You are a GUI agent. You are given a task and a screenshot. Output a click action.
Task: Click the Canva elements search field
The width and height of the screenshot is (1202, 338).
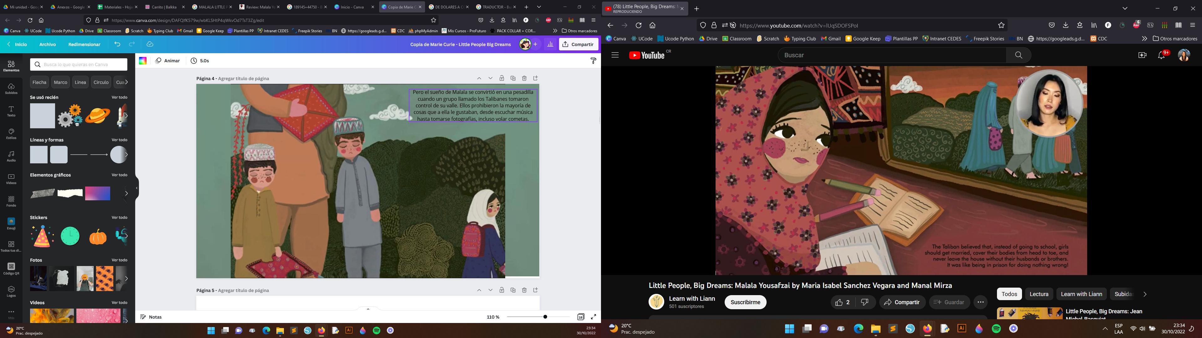point(79,64)
